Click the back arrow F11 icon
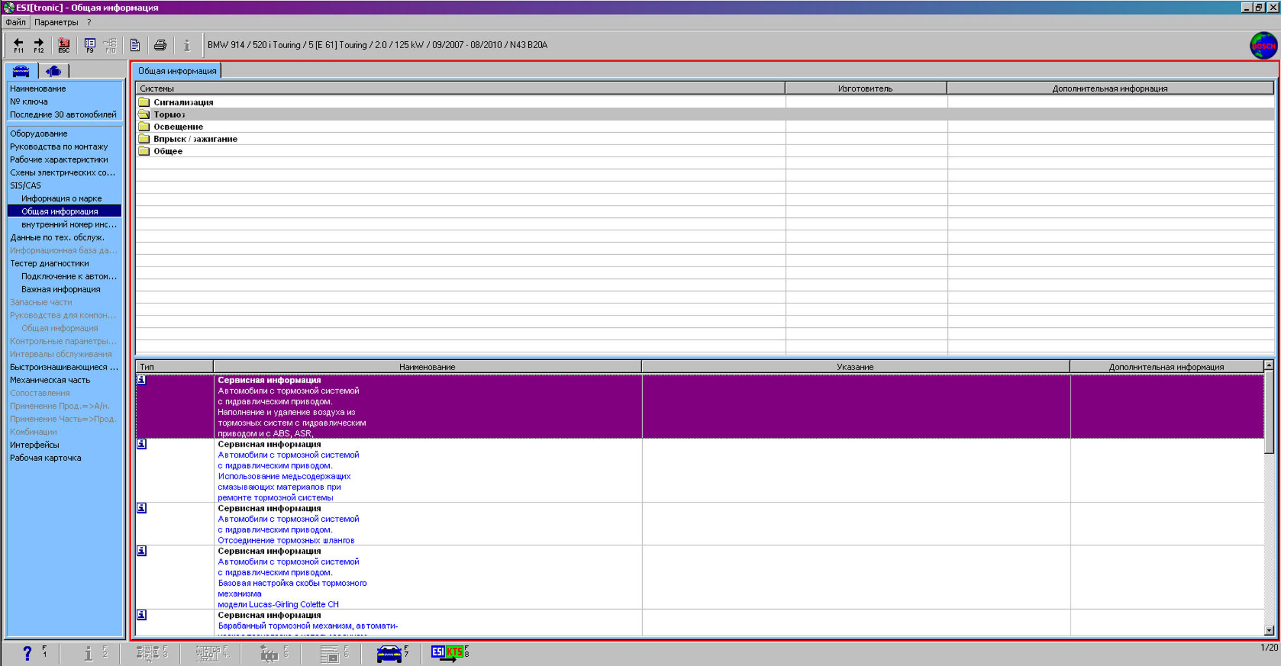This screenshot has width=1281, height=666. tap(18, 45)
